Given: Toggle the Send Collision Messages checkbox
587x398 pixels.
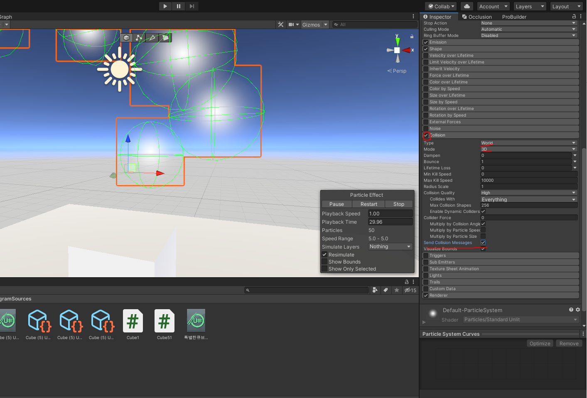Looking at the screenshot, I should [x=483, y=242].
